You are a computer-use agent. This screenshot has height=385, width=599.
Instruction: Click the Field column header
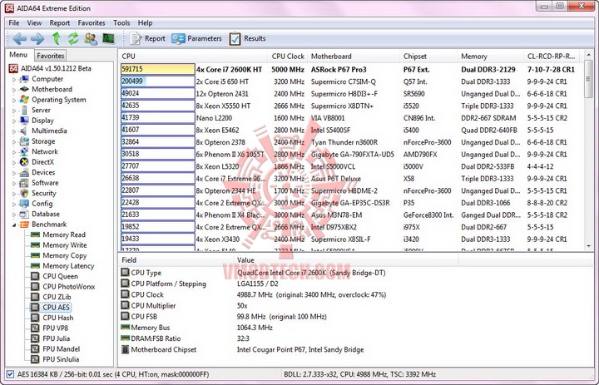click(x=176, y=260)
